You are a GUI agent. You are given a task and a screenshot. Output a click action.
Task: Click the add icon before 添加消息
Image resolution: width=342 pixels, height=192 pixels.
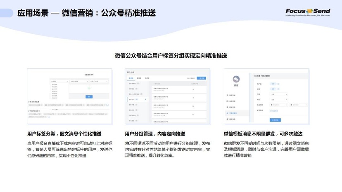click(x=271, y=111)
